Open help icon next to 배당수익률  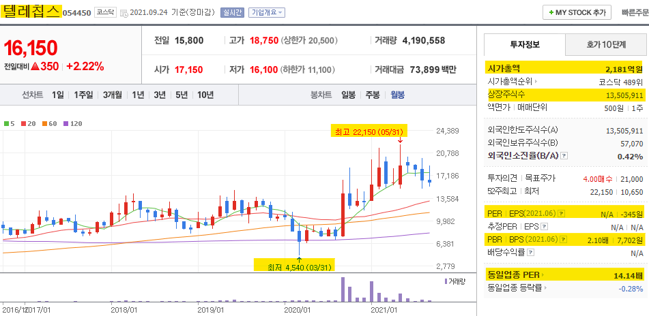click(x=531, y=252)
